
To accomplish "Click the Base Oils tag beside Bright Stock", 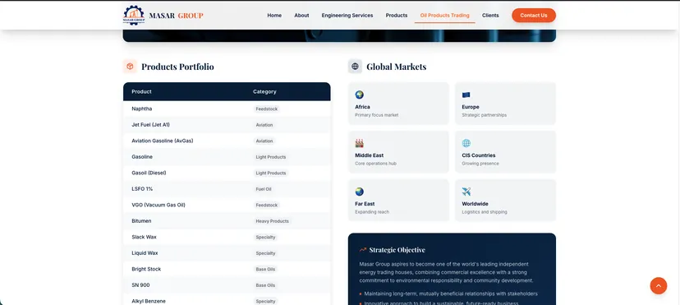I will (x=265, y=270).
